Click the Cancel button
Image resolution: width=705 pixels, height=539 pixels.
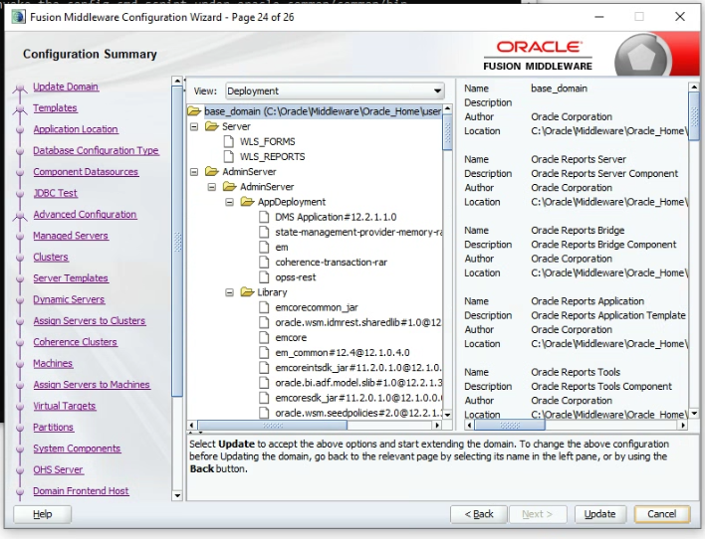[x=661, y=514]
